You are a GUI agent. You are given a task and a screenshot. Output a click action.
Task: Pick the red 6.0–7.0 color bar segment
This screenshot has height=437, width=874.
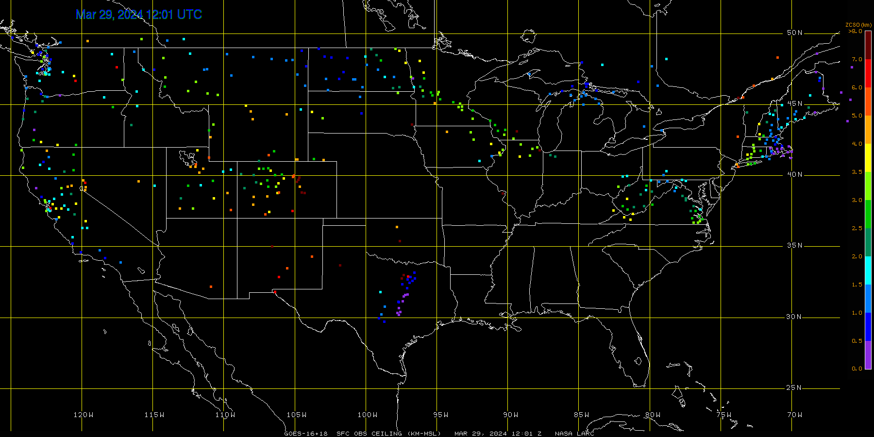868,73
